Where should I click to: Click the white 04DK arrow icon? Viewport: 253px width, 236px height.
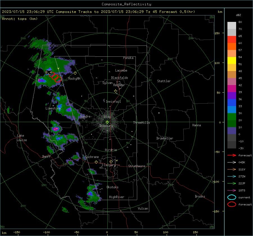(x=232, y=162)
